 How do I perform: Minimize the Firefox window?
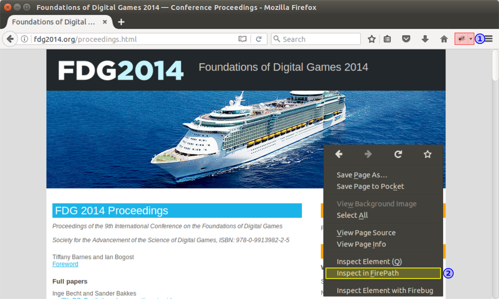coord(17,7)
